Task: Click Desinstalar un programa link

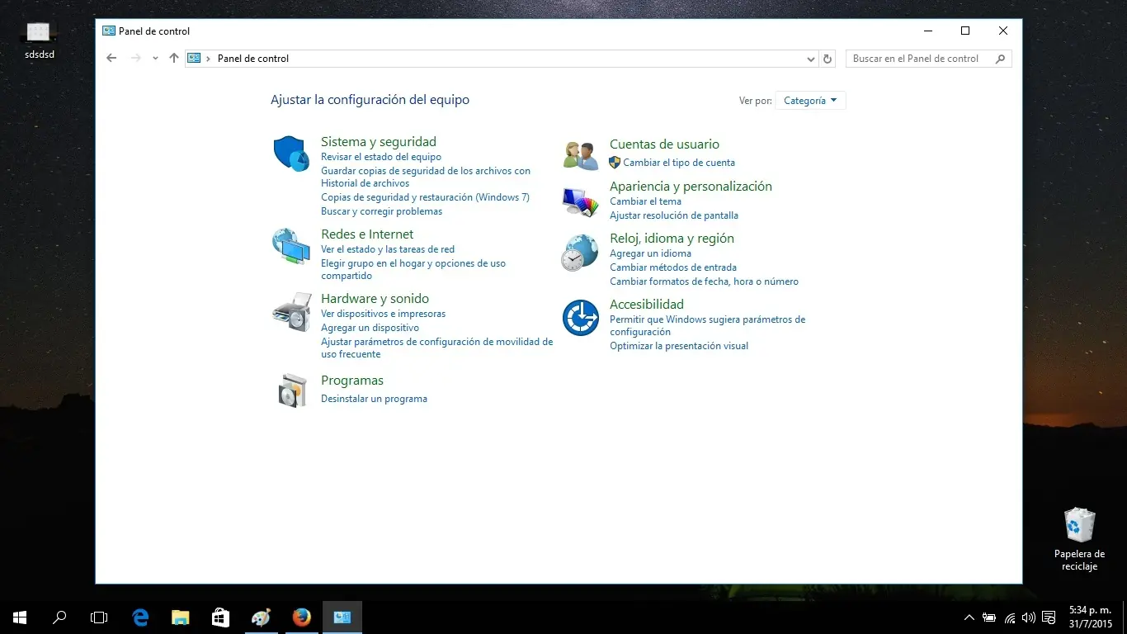Action: [374, 399]
